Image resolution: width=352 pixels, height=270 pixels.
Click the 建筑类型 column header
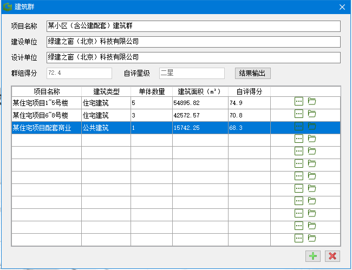(106, 91)
